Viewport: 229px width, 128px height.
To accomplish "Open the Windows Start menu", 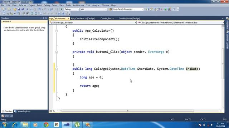I will tap(4, 125).
